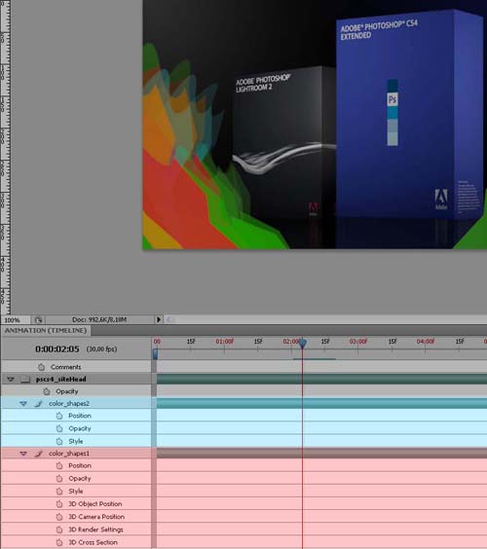The image size is (487, 549).
Task: Click the 3D Object Position label
Action: (x=94, y=504)
